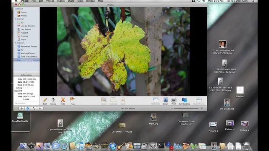Open the Window menu
Image resolution: width=269 pixels, height=151 pixels.
[x=90, y=1]
